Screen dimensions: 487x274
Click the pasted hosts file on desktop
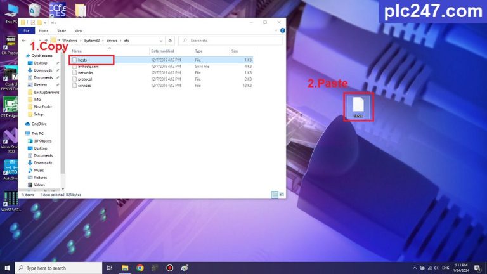click(358, 105)
